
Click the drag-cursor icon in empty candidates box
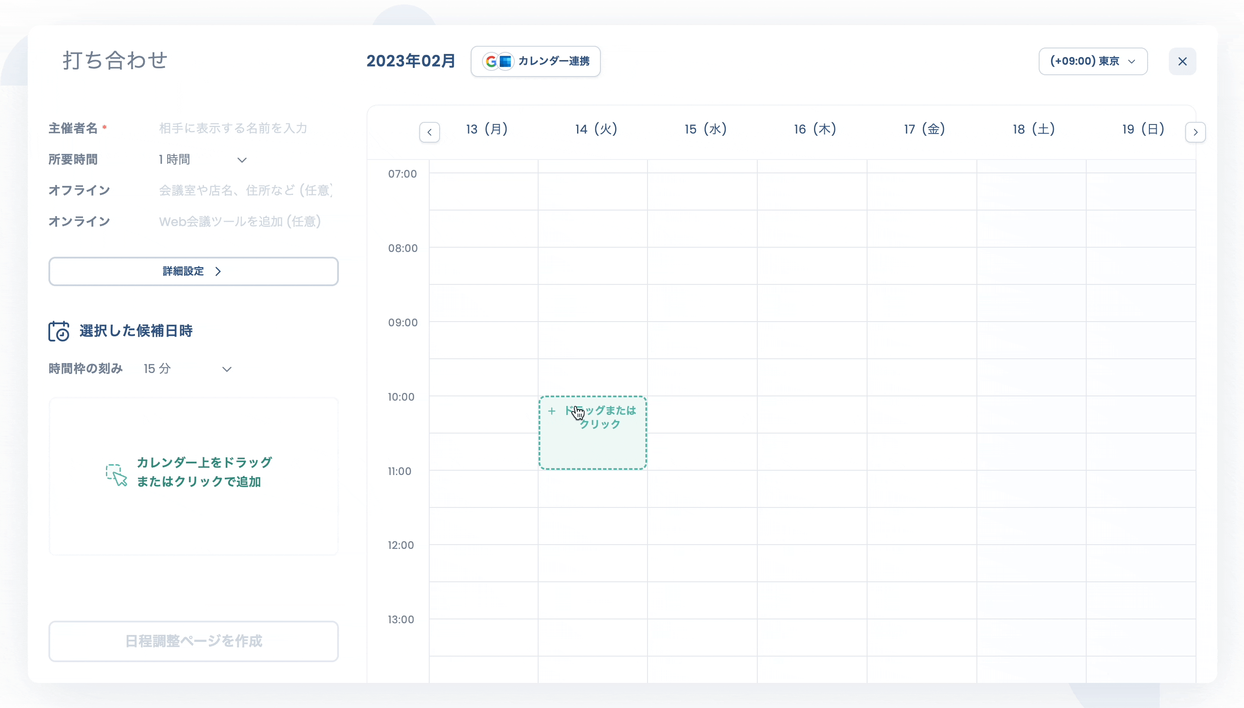click(x=117, y=475)
